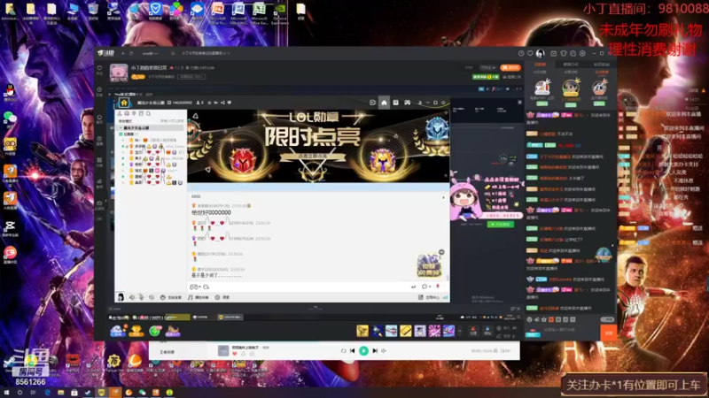Open 应用中心 in the YY bottom bar
The image size is (709, 398).
429,297
